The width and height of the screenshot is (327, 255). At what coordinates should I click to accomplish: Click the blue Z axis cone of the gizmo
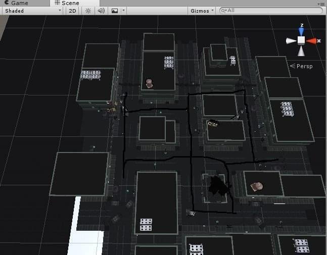point(301,31)
